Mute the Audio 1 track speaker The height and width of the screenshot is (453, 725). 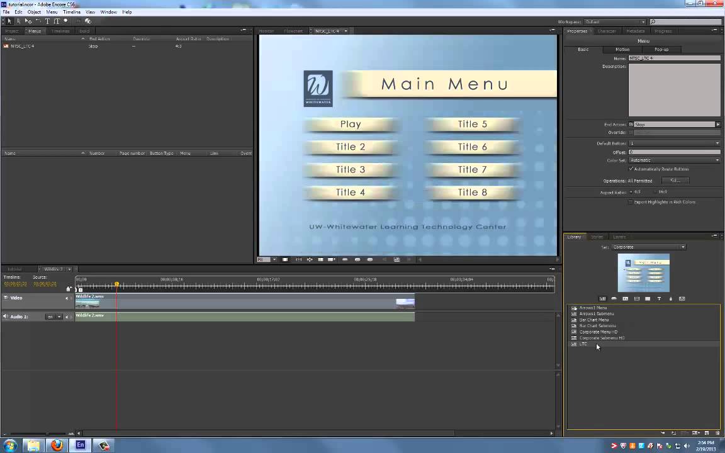point(6,316)
